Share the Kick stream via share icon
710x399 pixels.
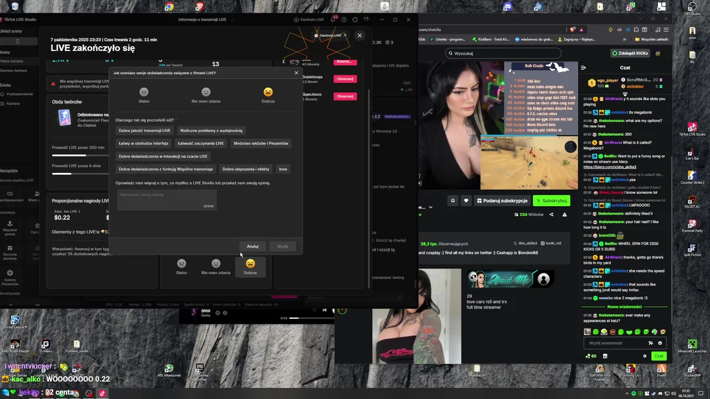coord(551,214)
